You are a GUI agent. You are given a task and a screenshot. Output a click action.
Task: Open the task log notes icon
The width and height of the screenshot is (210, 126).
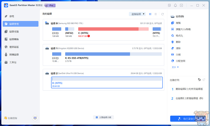169,5
